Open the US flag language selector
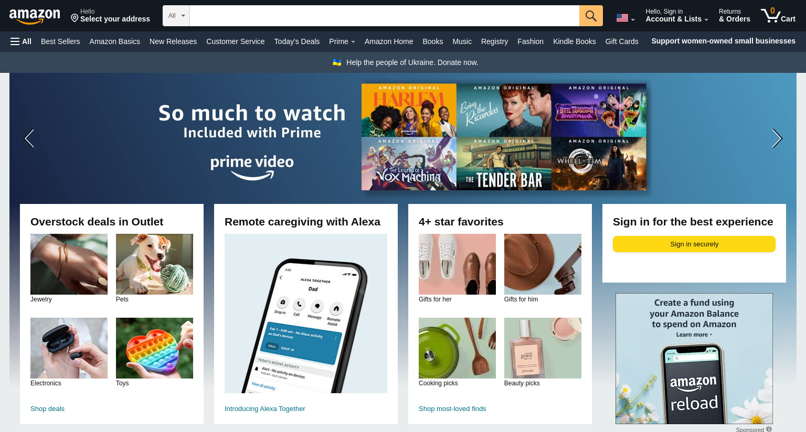Viewport: 806px width, 432px height. [x=625, y=18]
